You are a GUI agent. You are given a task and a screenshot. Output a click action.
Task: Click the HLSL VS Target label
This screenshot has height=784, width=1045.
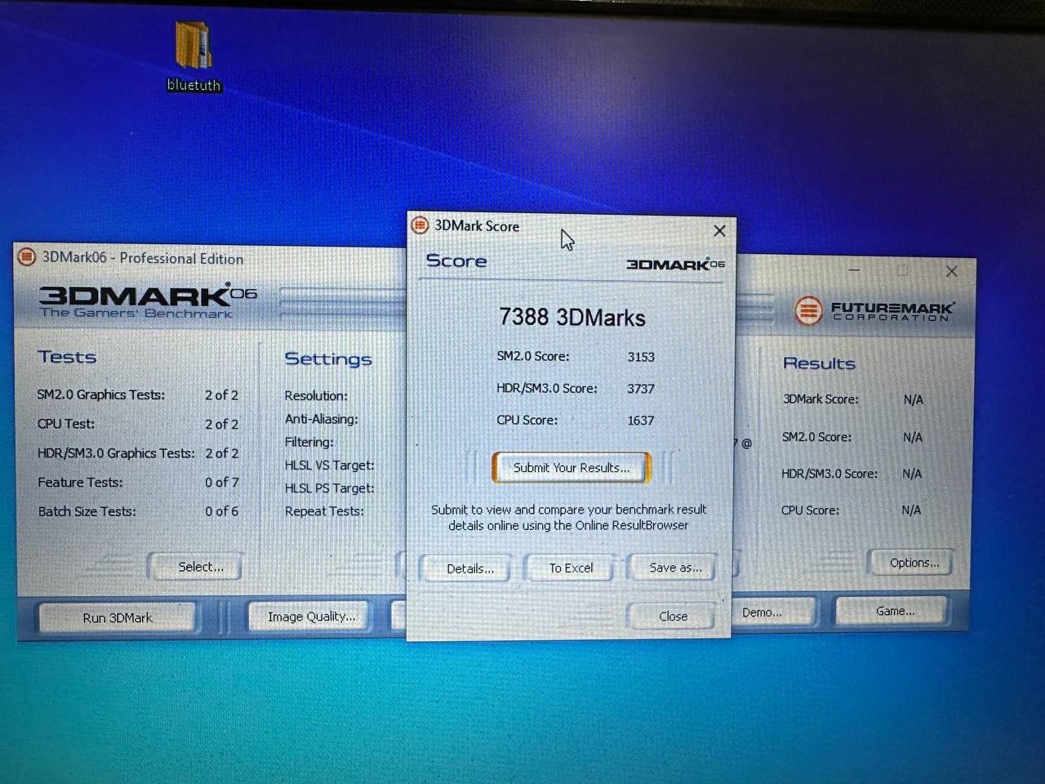tap(330, 465)
